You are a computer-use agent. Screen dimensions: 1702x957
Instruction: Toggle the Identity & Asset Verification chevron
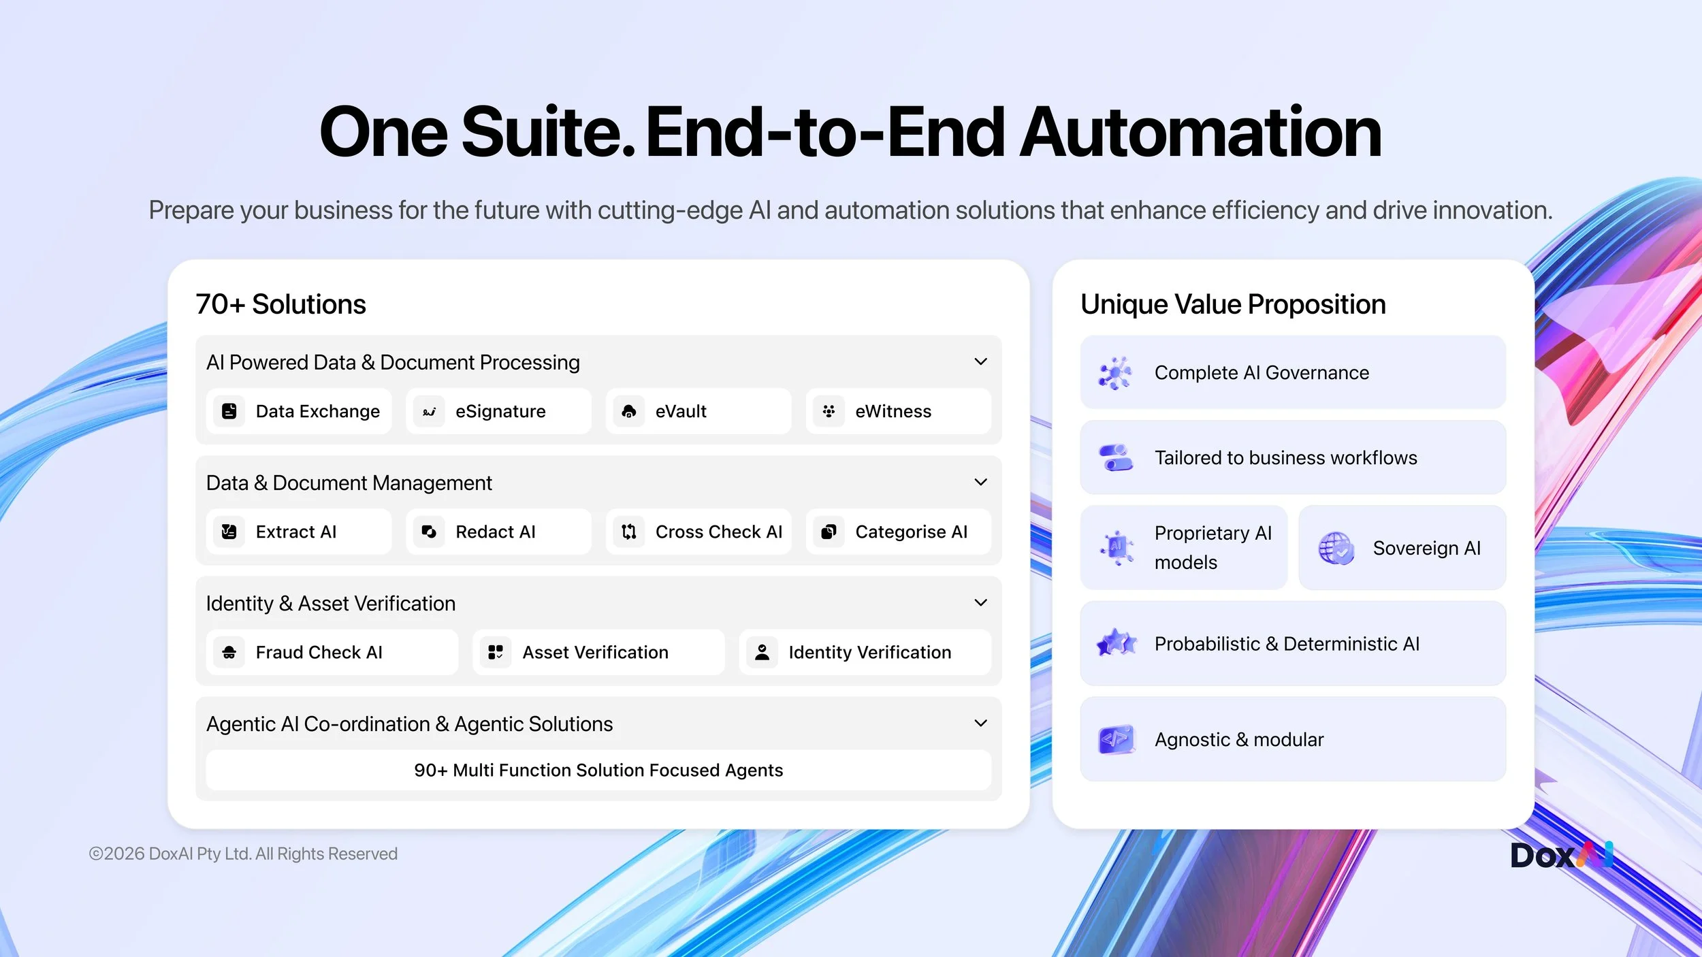pyautogui.click(x=980, y=602)
